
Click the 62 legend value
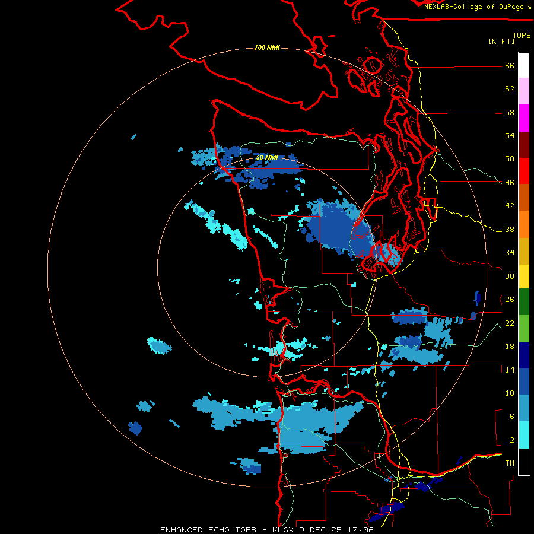[x=510, y=89]
